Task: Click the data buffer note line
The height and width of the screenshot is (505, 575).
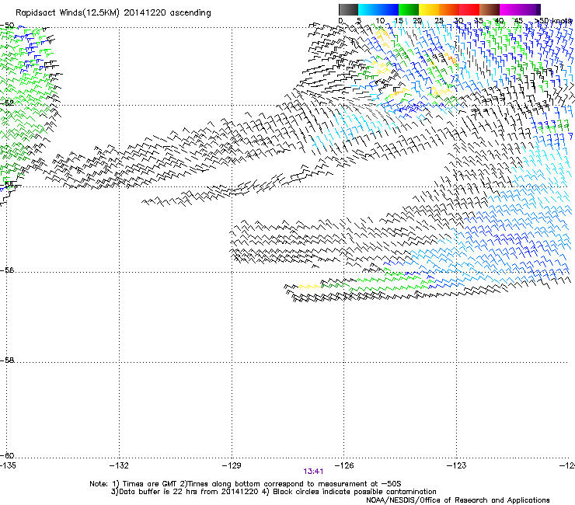Action: 274,492
